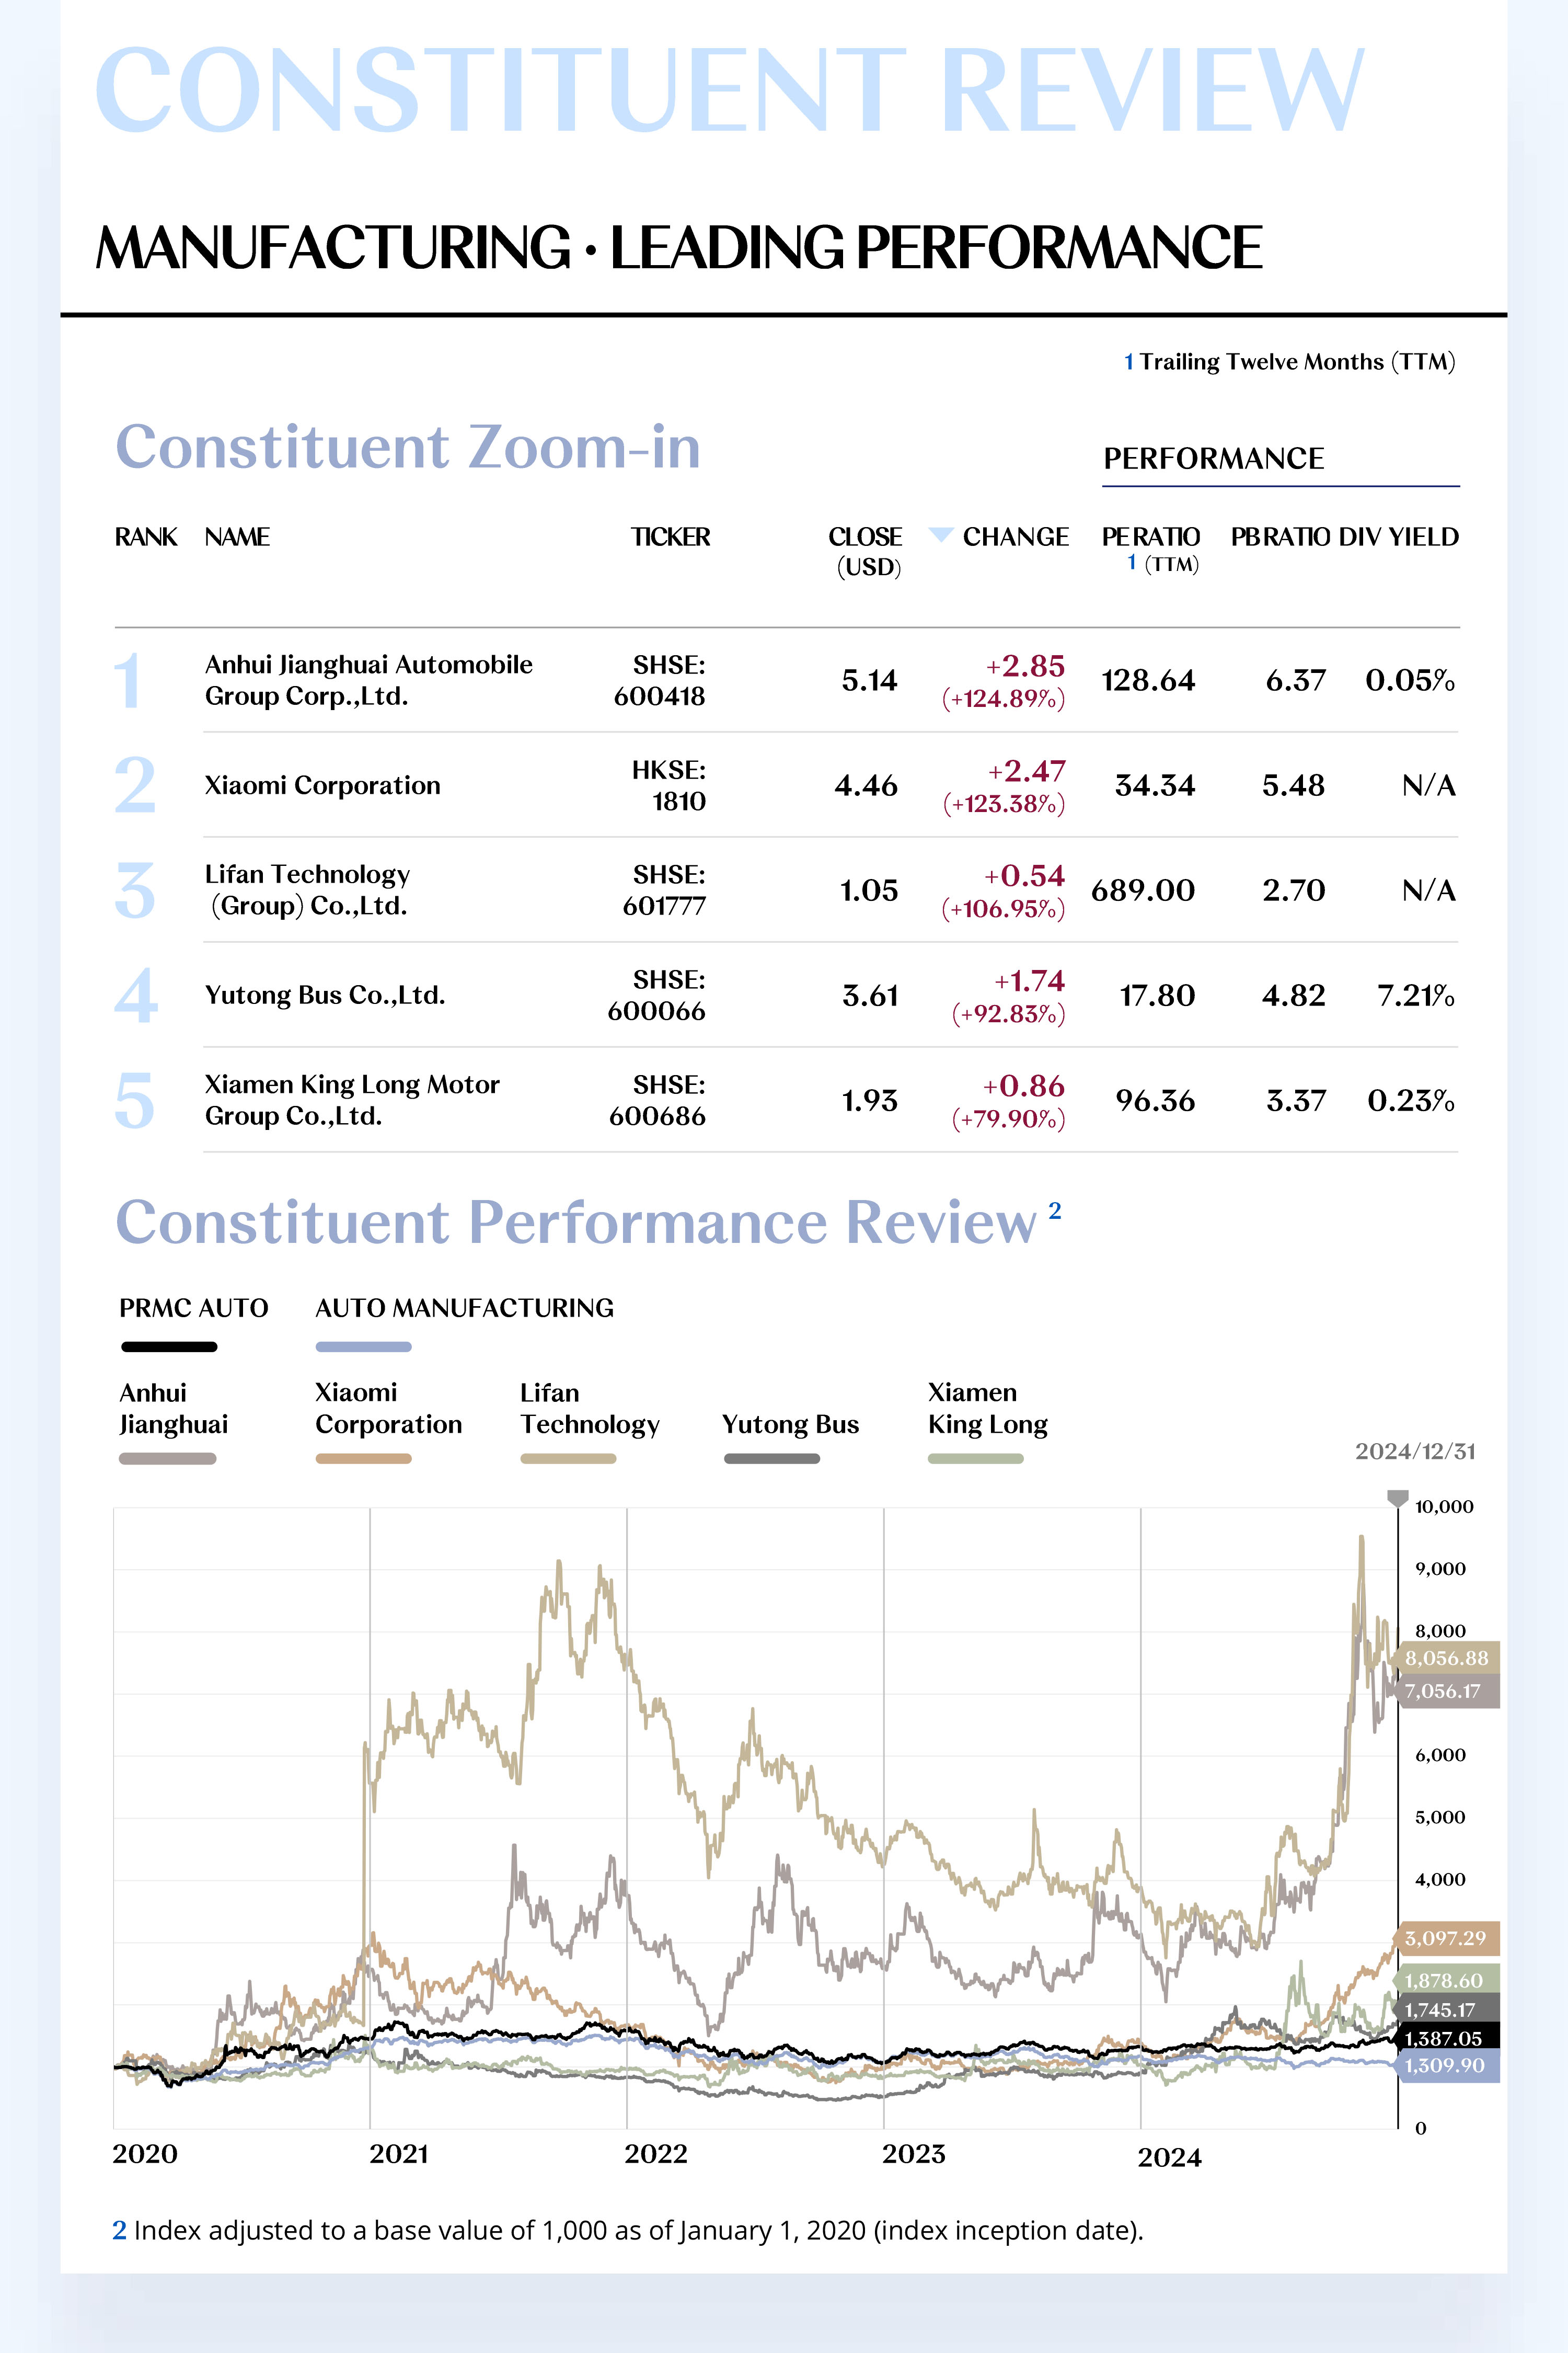This screenshot has width=1568, height=2353.
Task: Toggle the Anhui Jianghuai legend swatch
Action: pyautogui.click(x=167, y=1459)
